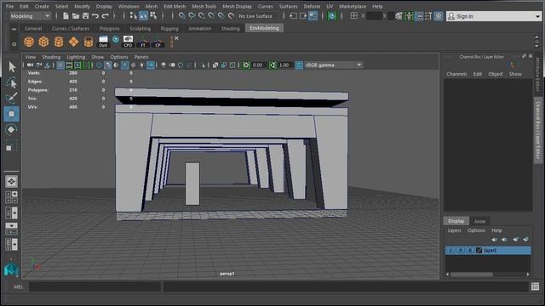The width and height of the screenshot is (545, 306).
Task: Toggle layer1 visibility V box
Action: pos(450,250)
